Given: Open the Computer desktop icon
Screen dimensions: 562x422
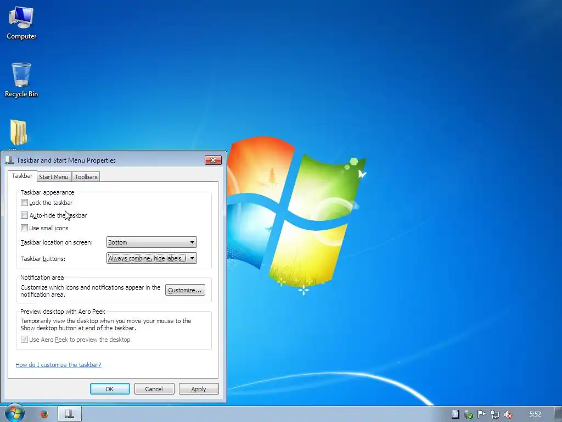Looking at the screenshot, I should click(21, 23).
